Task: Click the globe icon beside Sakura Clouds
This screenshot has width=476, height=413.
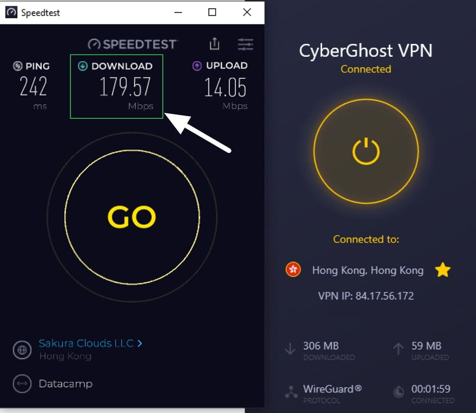Action: point(22,350)
